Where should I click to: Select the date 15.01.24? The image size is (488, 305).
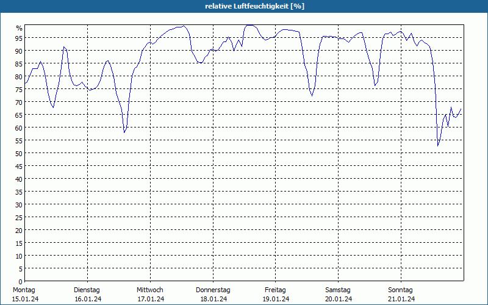click(x=25, y=299)
